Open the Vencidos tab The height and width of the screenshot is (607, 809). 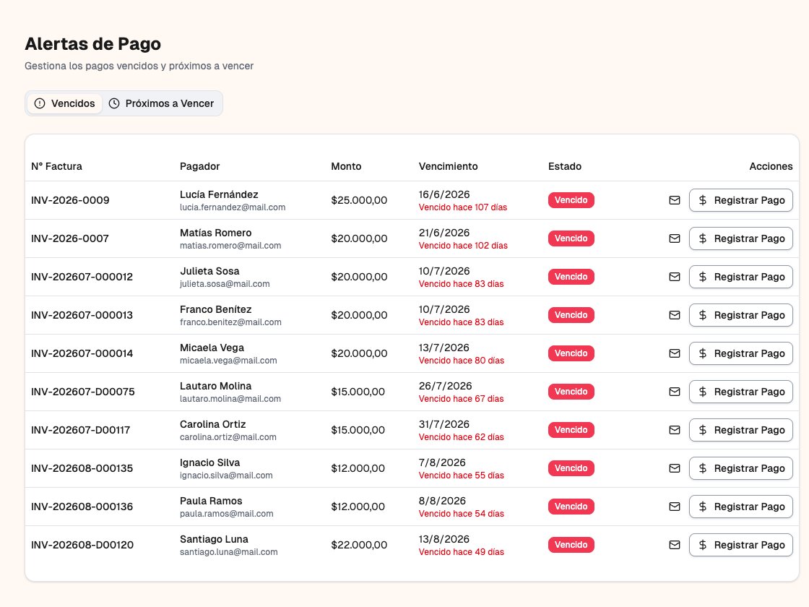pos(64,103)
